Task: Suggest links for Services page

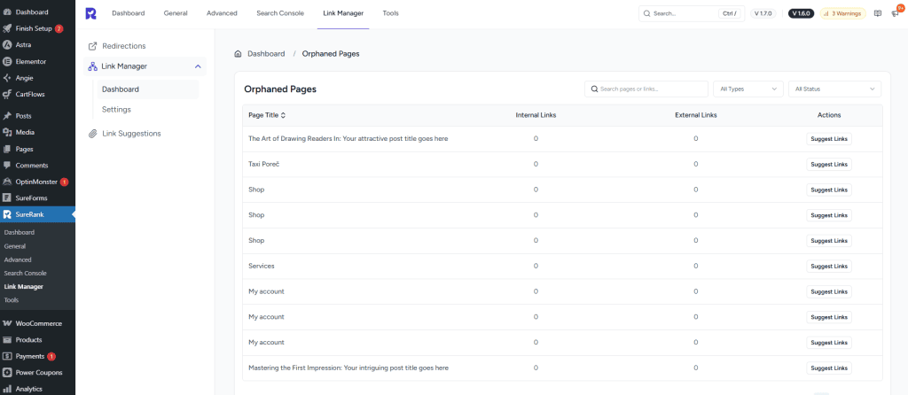Action: click(x=829, y=266)
